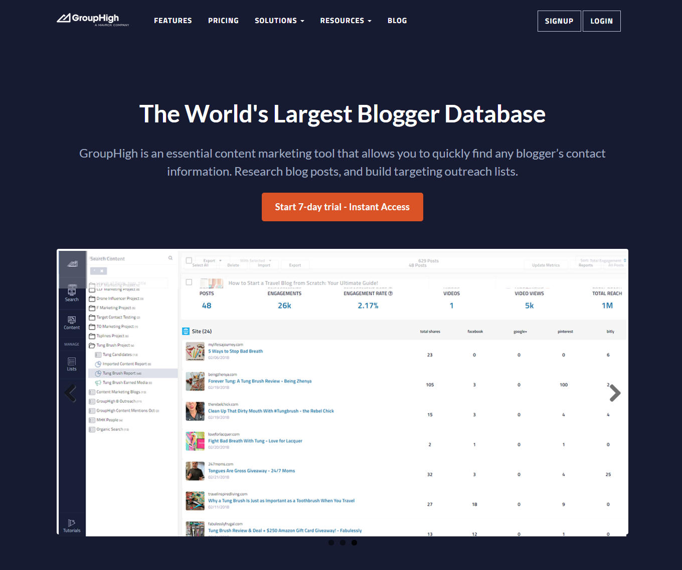The image size is (682, 570).
Task: Open "Tongues Are Gross Giveaway" link
Action: tap(251, 471)
